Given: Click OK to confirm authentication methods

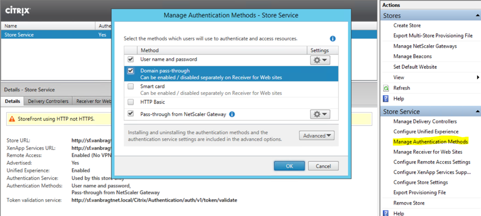Looking at the screenshot, I should point(289,166).
